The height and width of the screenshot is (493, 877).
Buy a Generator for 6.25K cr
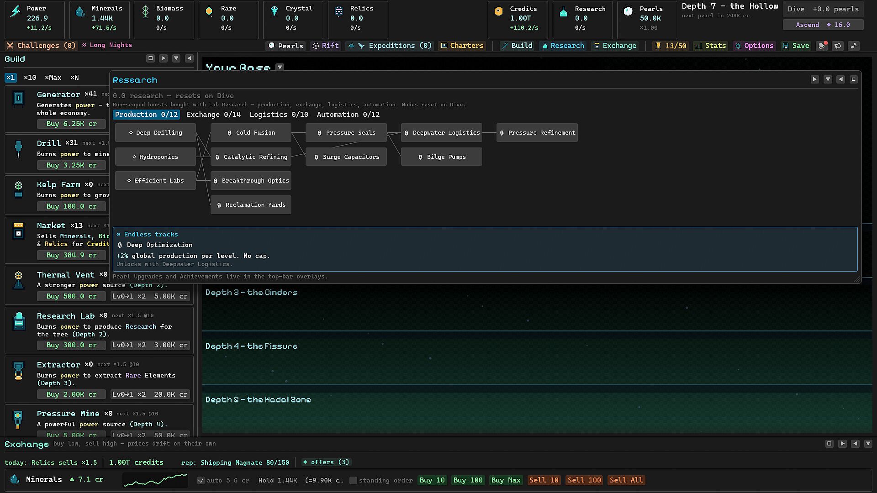pyautogui.click(x=71, y=124)
